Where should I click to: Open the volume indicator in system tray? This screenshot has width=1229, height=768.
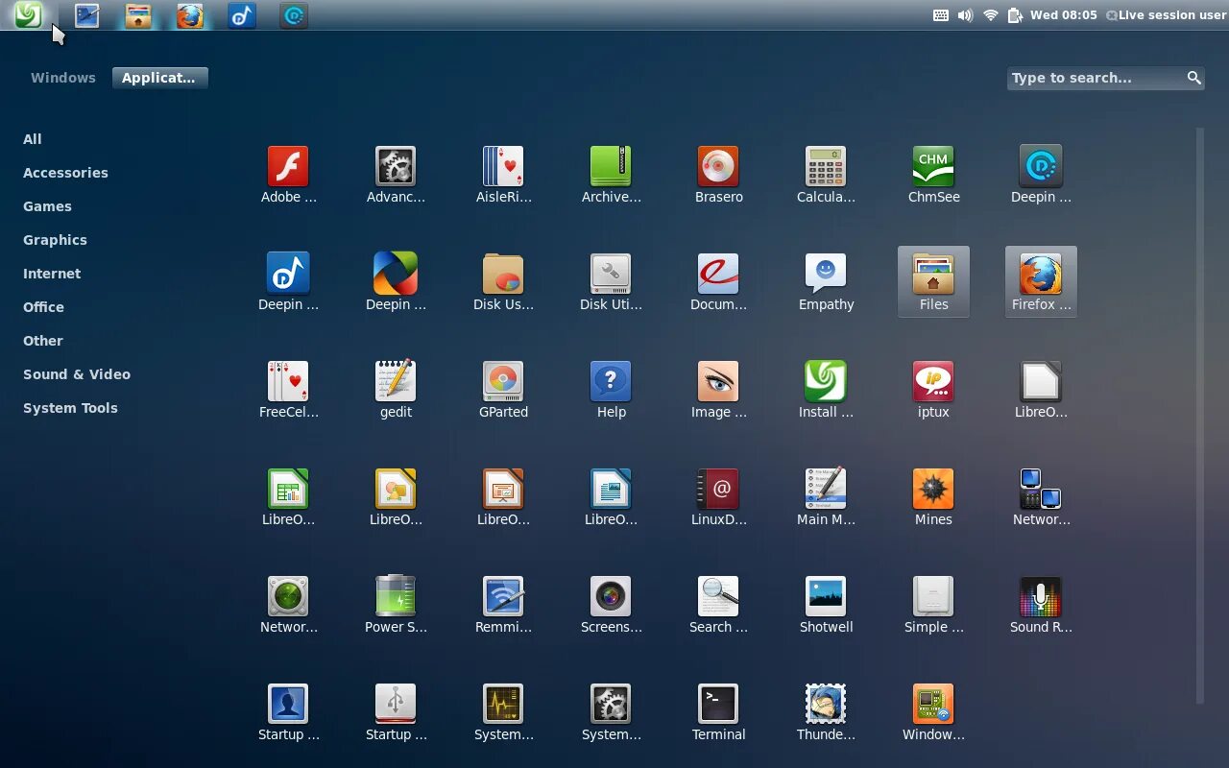(x=965, y=15)
